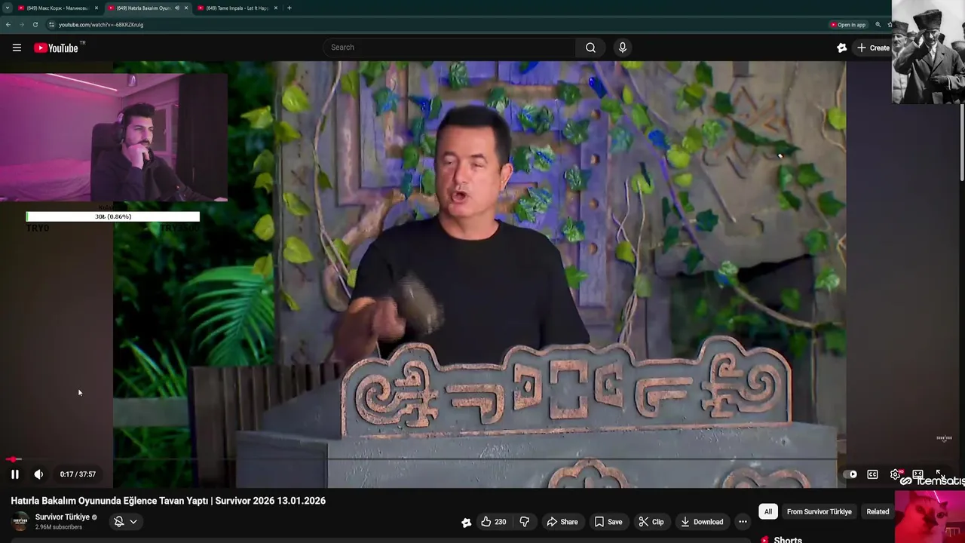This screenshot has height=543, width=965.
Task: Click the Create button
Action: pos(873,48)
